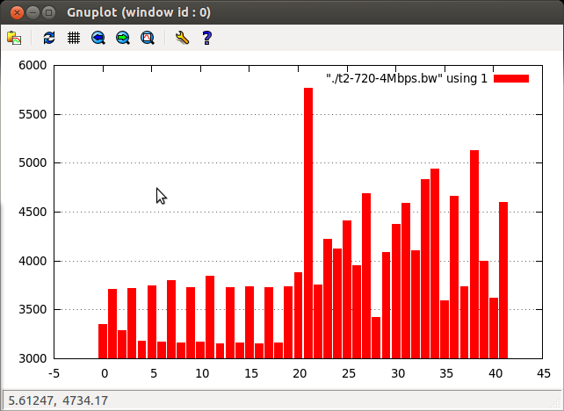Image resolution: width=564 pixels, height=411 pixels.
Task: Close the Gnuplot window
Action: tap(15, 12)
